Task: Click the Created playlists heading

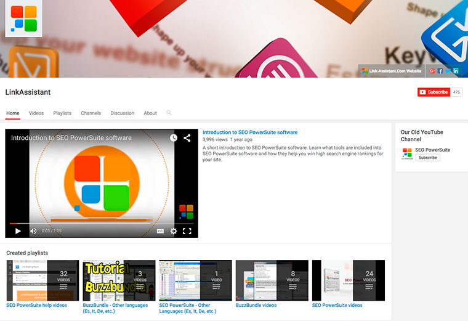Action: pyautogui.click(x=27, y=253)
